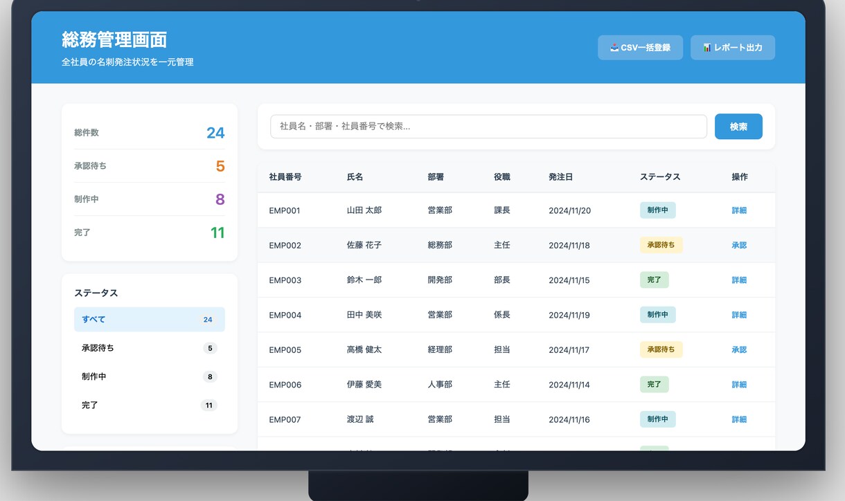This screenshot has width=845, height=501.
Task: Click 部署 column header
Action: [436, 177]
